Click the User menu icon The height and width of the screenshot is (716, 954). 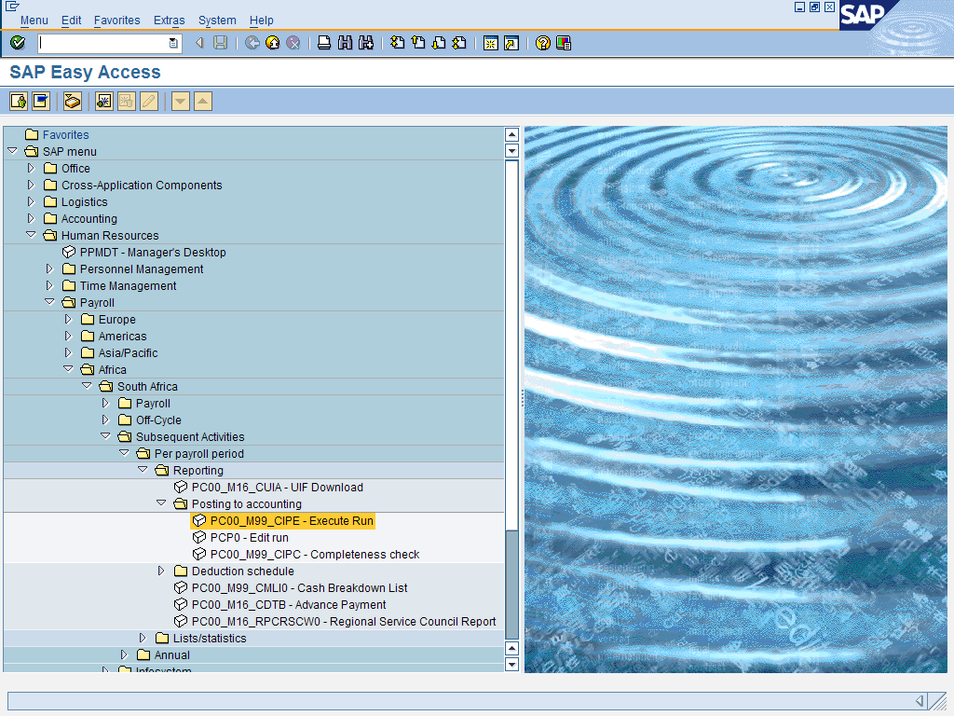point(19,101)
